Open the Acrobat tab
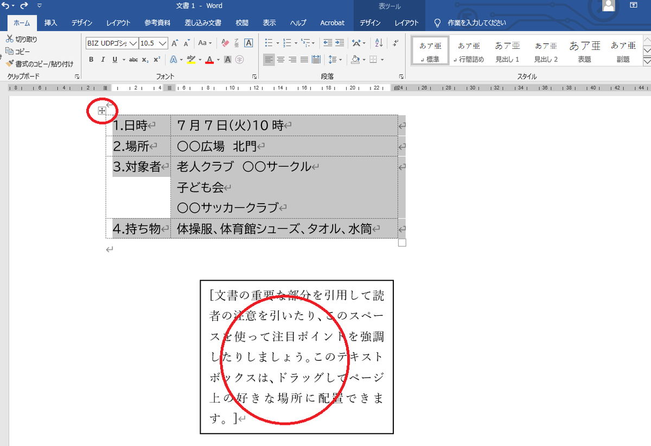 click(333, 23)
